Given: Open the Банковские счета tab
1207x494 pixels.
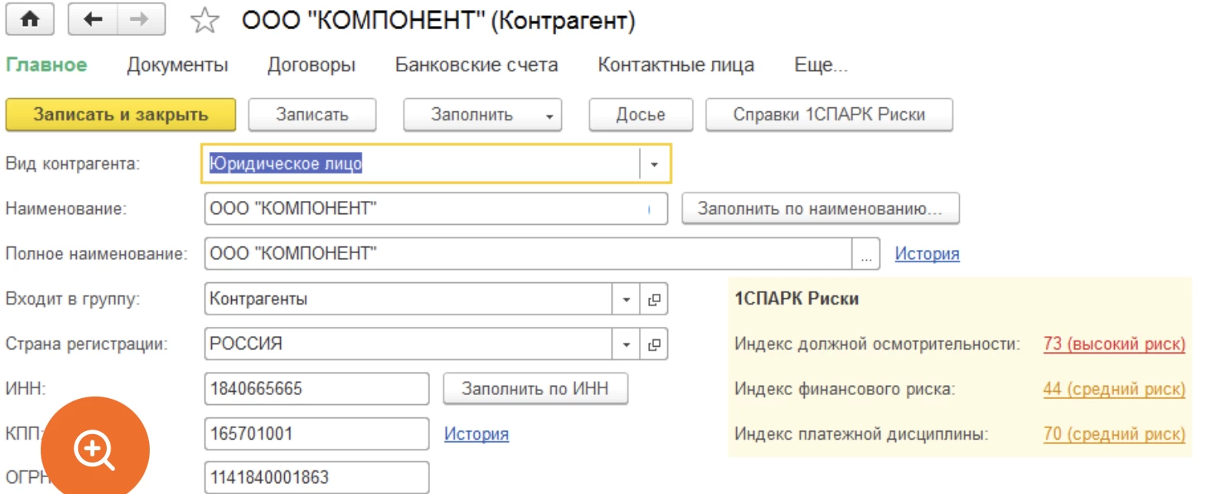Looking at the screenshot, I should [476, 65].
